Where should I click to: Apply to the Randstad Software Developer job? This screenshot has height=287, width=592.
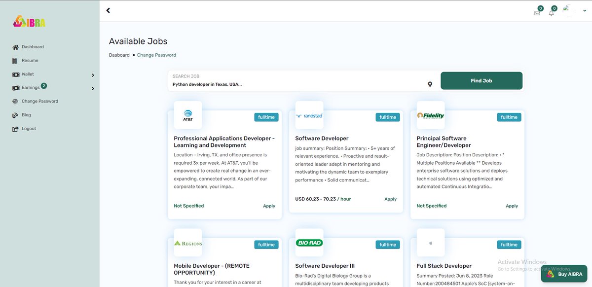tap(390, 199)
